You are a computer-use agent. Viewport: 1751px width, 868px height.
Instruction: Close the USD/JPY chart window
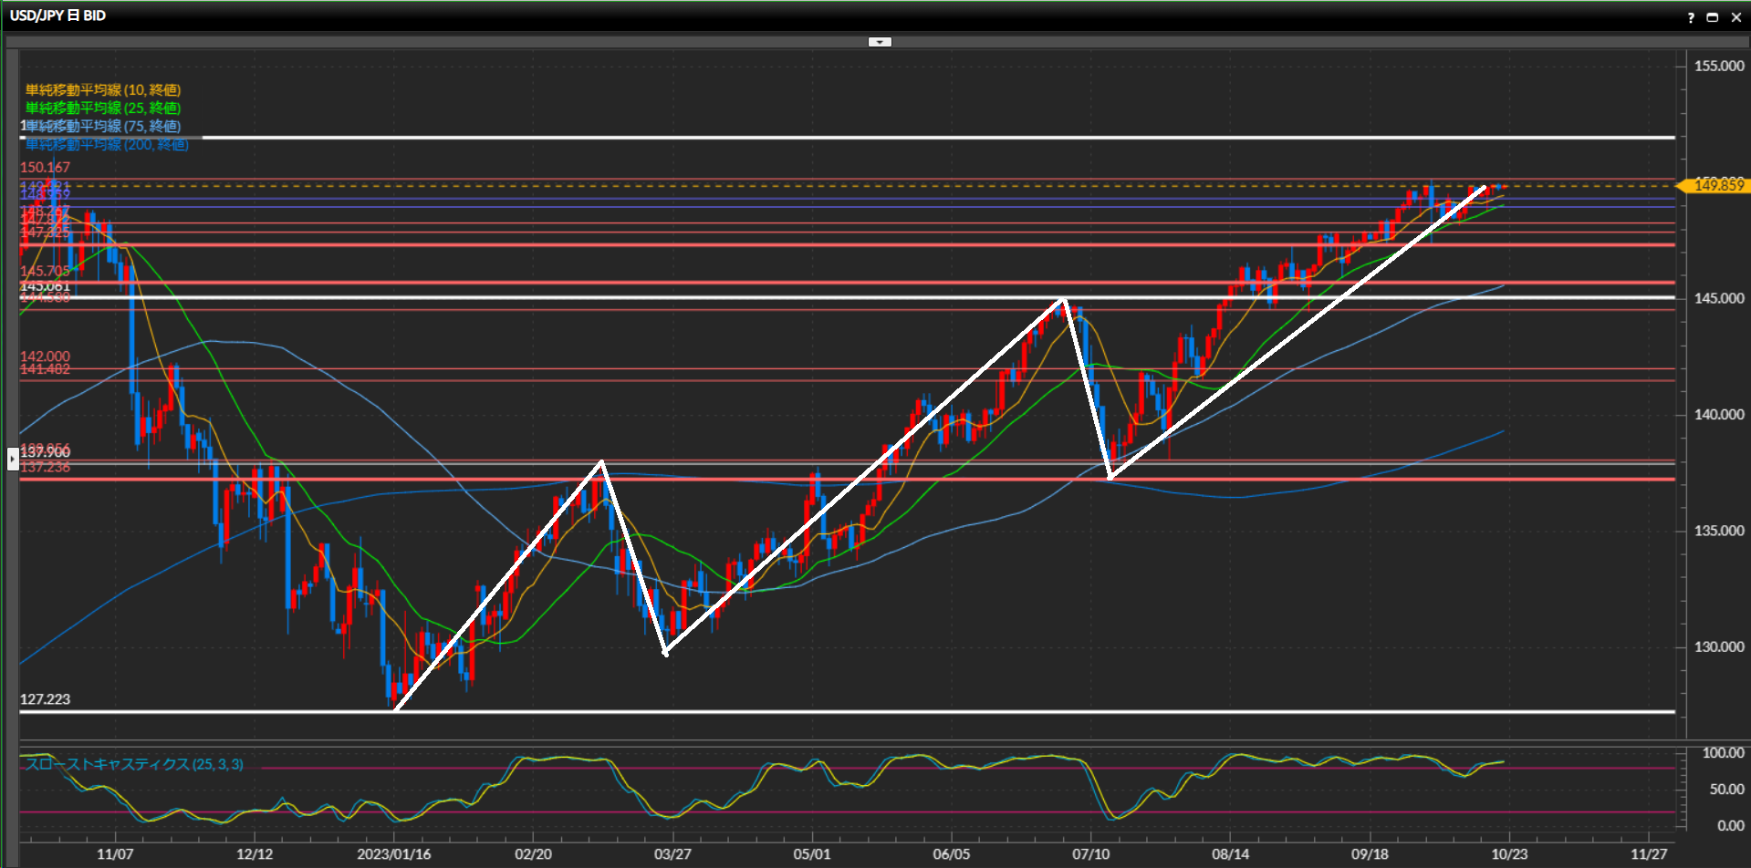[x=1735, y=17]
